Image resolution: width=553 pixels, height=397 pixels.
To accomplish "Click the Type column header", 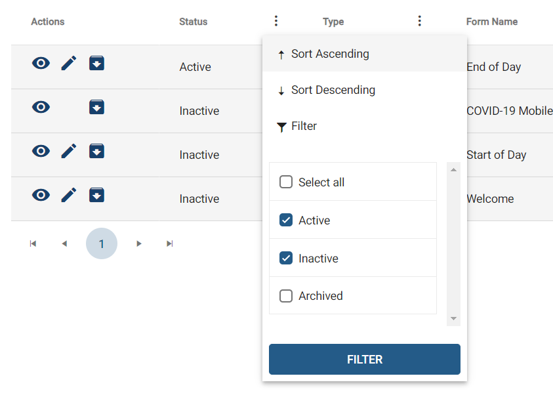I will tap(333, 22).
